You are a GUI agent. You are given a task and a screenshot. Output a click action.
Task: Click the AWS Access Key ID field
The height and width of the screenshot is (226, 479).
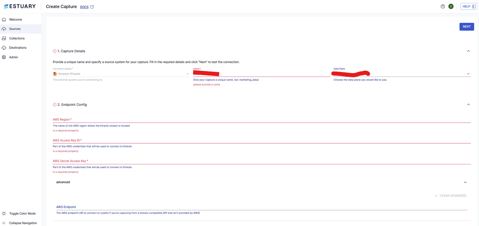[x=261, y=140]
